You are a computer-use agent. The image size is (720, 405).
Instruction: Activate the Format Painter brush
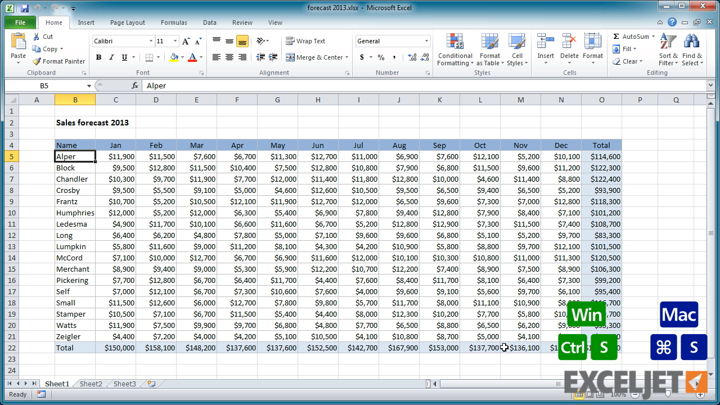(58, 61)
